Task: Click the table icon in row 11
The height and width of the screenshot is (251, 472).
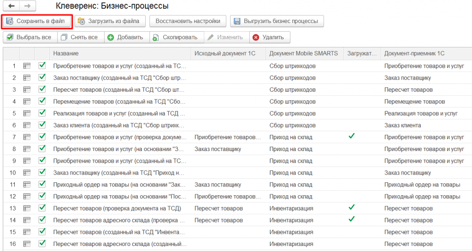Action: pyautogui.click(x=27, y=185)
